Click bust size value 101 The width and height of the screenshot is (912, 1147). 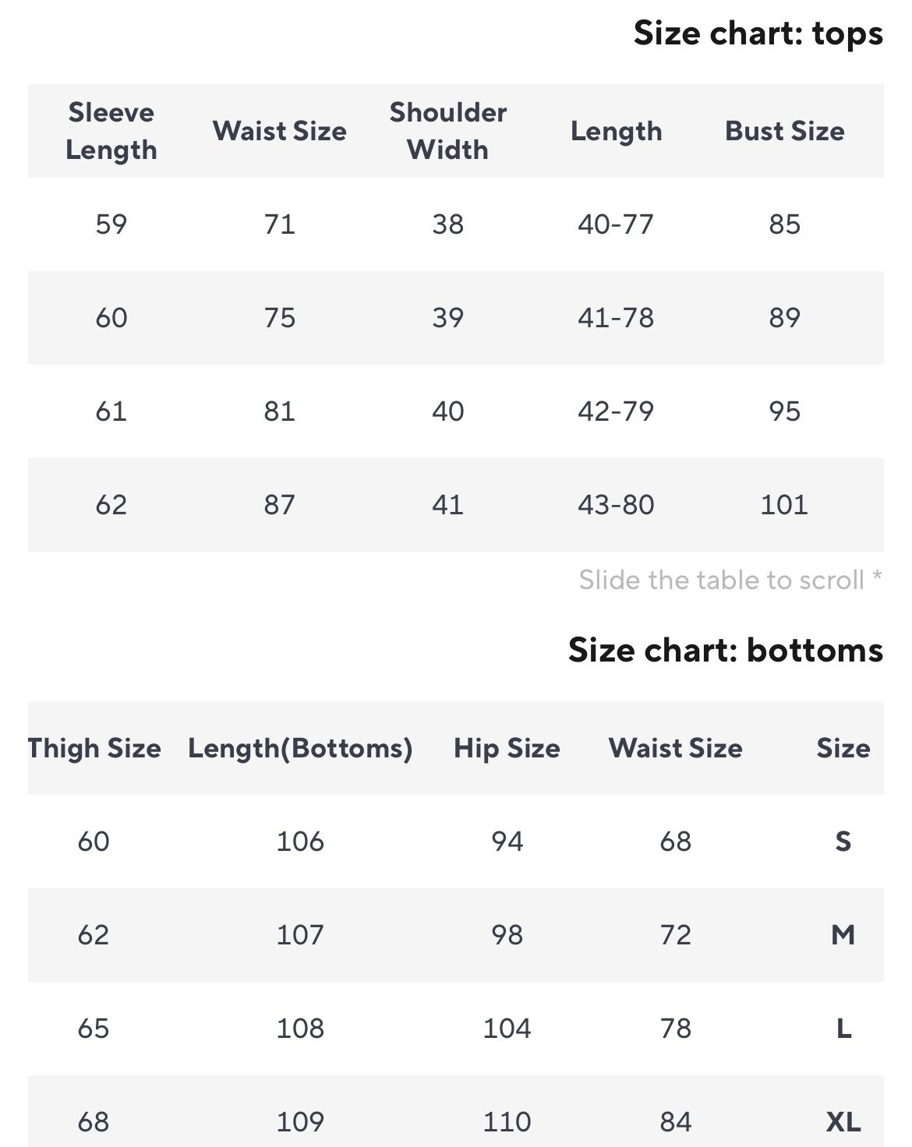(784, 505)
